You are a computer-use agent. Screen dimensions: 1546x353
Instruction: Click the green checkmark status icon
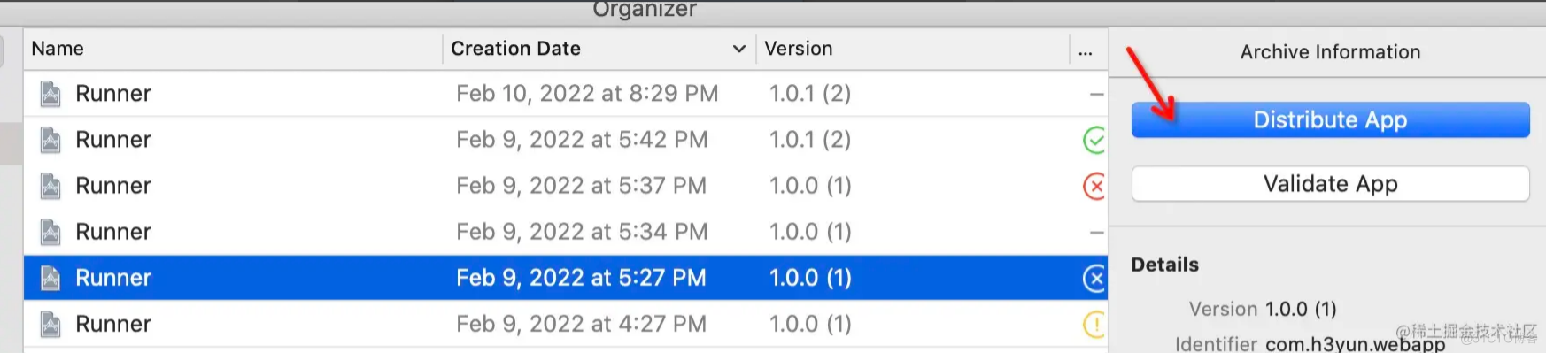tap(1094, 140)
